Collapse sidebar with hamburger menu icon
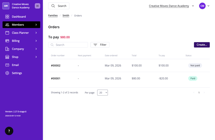This screenshot has height=140, width=215. pyautogui.click(x=38, y=6)
